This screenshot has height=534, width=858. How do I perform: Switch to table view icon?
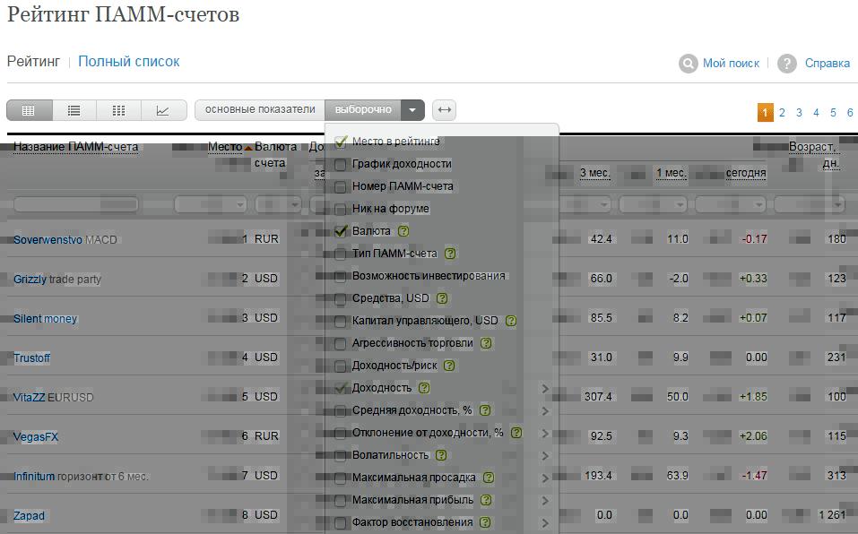pos(29,110)
